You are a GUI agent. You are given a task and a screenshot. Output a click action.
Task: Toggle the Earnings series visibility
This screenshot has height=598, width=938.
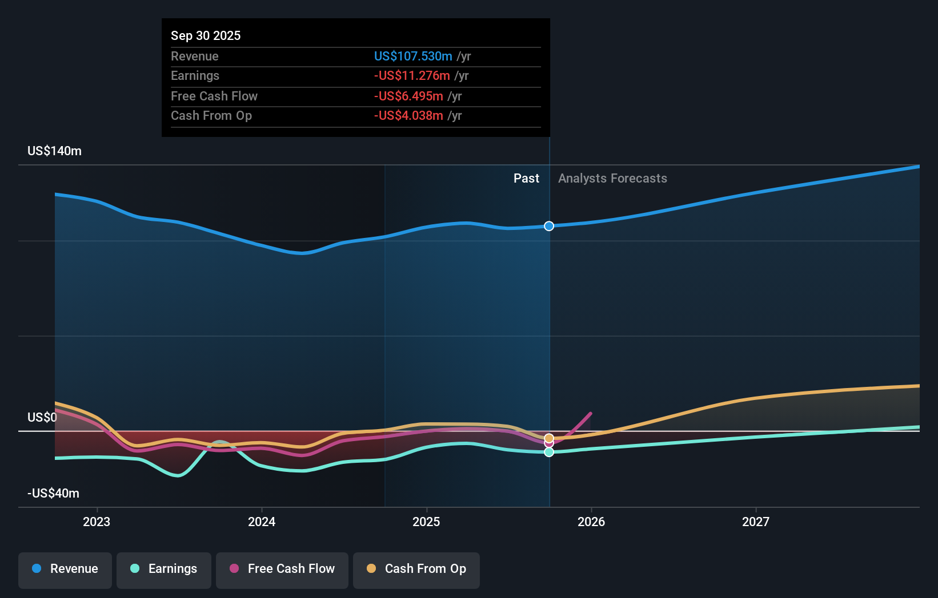[x=164, y=569]
